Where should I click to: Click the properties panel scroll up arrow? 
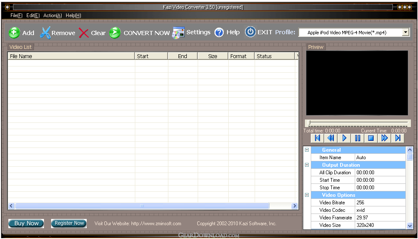[x=410, y=150]
